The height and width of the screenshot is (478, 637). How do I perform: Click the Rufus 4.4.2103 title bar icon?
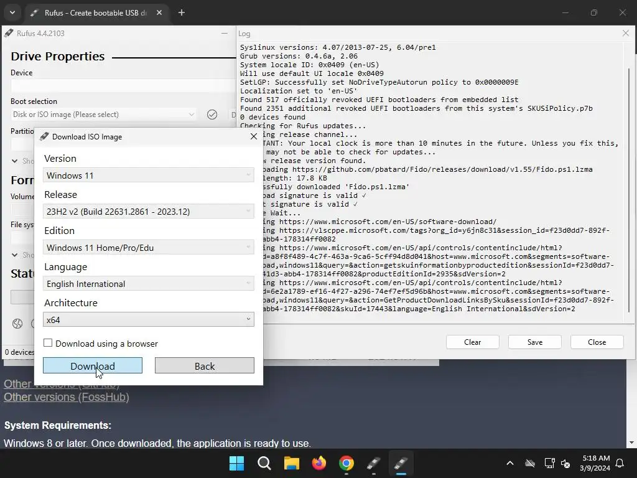pyautogui.click(x=9, y=34)
